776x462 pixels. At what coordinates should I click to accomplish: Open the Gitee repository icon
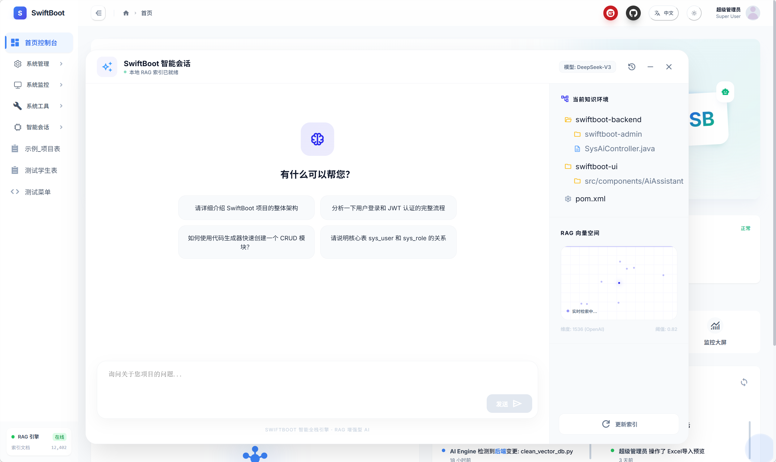coord(610,13)
